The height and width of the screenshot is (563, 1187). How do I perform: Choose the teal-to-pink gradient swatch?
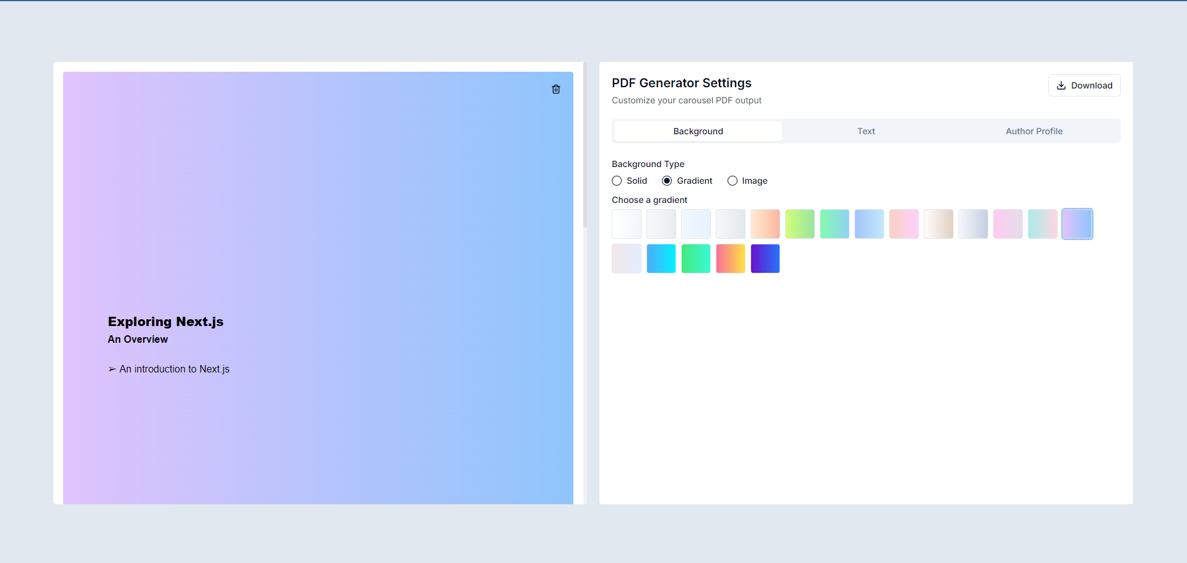[1043, 224]
